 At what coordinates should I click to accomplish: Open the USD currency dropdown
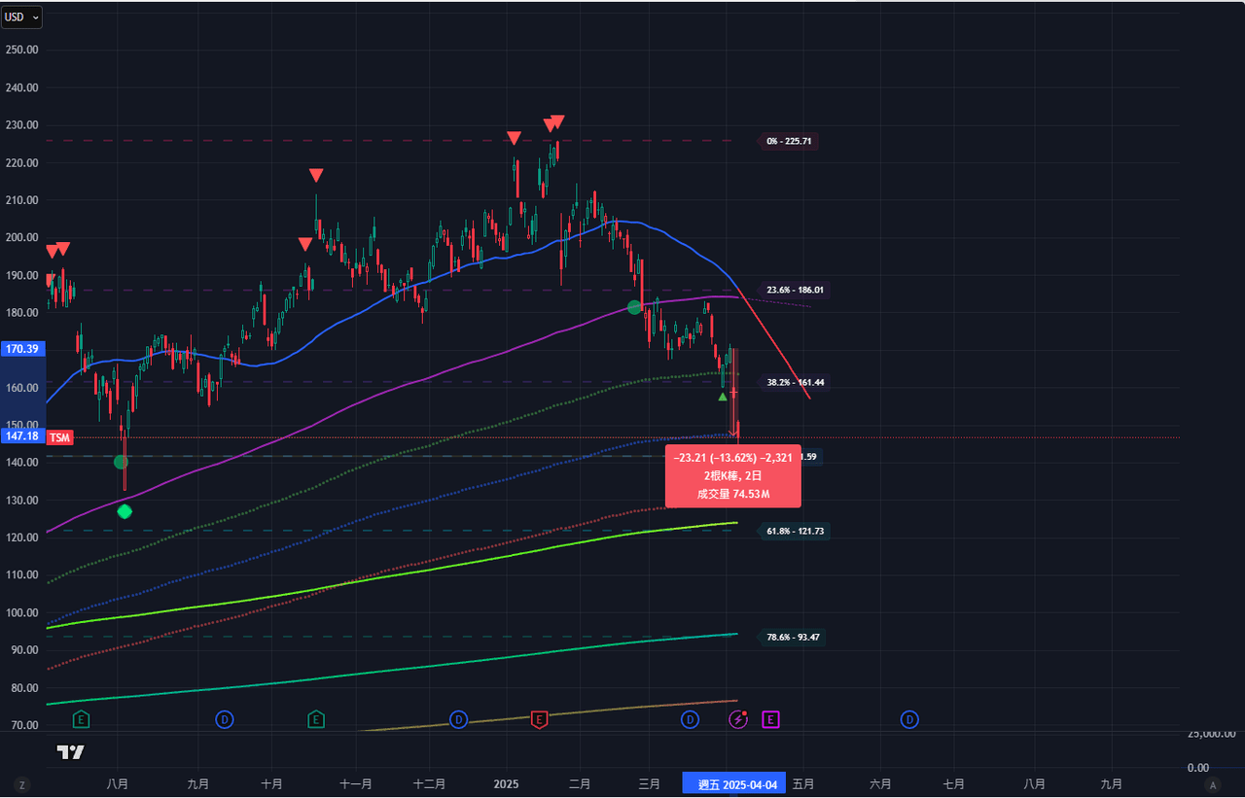pos(21,17)
